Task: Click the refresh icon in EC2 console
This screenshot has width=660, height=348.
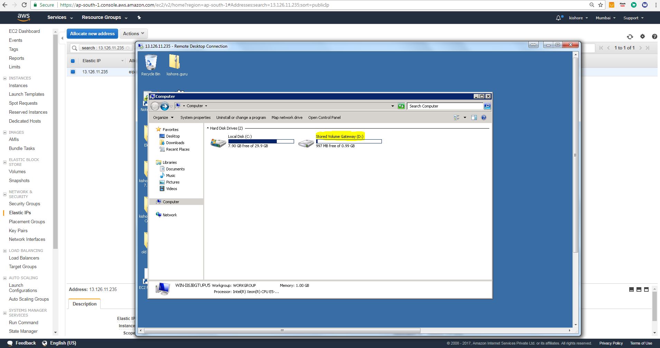Action: pos(630,37)
